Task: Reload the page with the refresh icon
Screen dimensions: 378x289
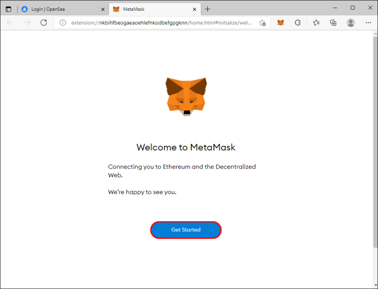Action: pos(43,23)
